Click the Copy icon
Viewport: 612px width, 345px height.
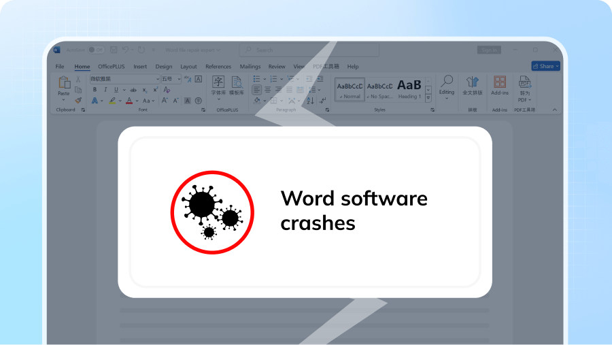pyautogui.click(x=78, y=90)
